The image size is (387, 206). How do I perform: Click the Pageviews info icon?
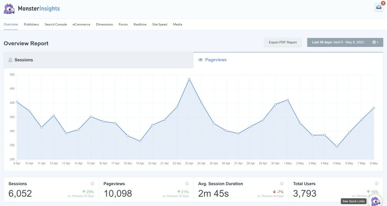187,184
